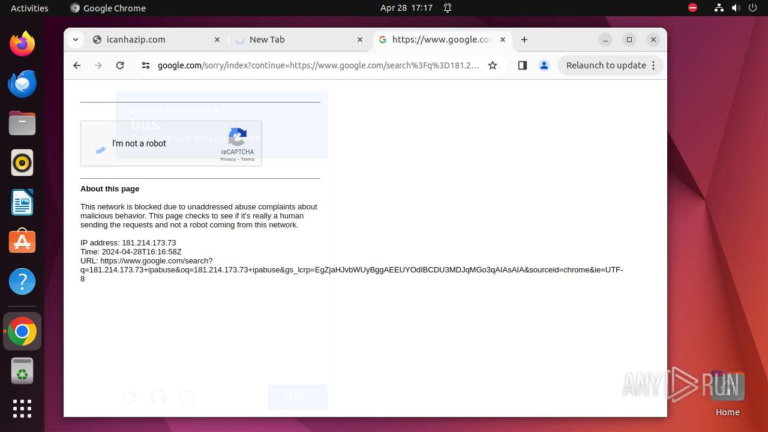This screenshot has width=768, height=432.
Task: Click Relaunch to update button
Action: (x=610, y=65)
